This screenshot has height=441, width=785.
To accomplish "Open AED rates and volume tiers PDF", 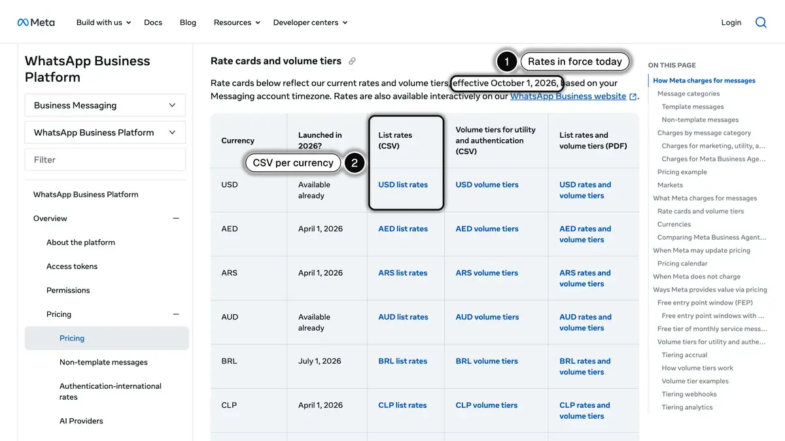I will pyautogui.click(x=585, y=234).
